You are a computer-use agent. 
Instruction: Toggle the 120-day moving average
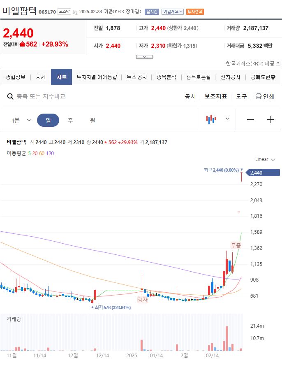pos(50,154)
